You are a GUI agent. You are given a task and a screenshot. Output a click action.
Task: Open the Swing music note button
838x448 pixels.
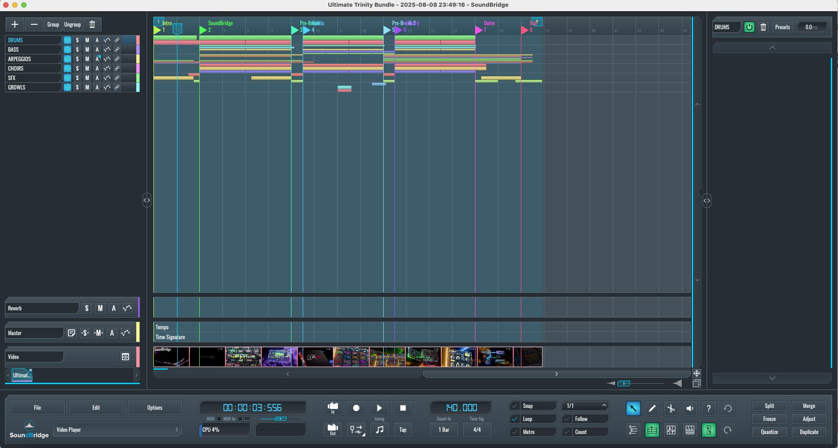click(x=379, y=430)
